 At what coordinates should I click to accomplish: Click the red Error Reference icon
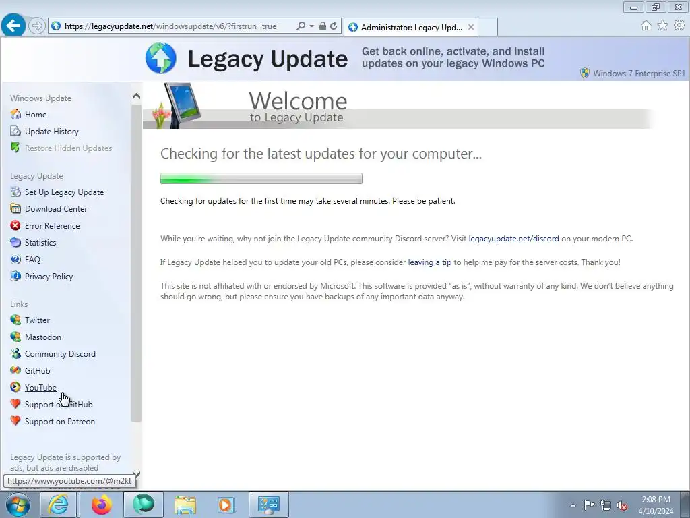point(15,225)
